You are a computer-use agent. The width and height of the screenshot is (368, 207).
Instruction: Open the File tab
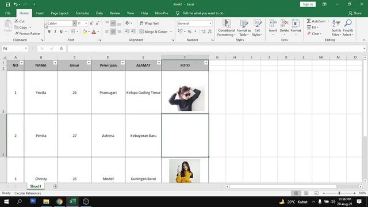coord(7,13)
